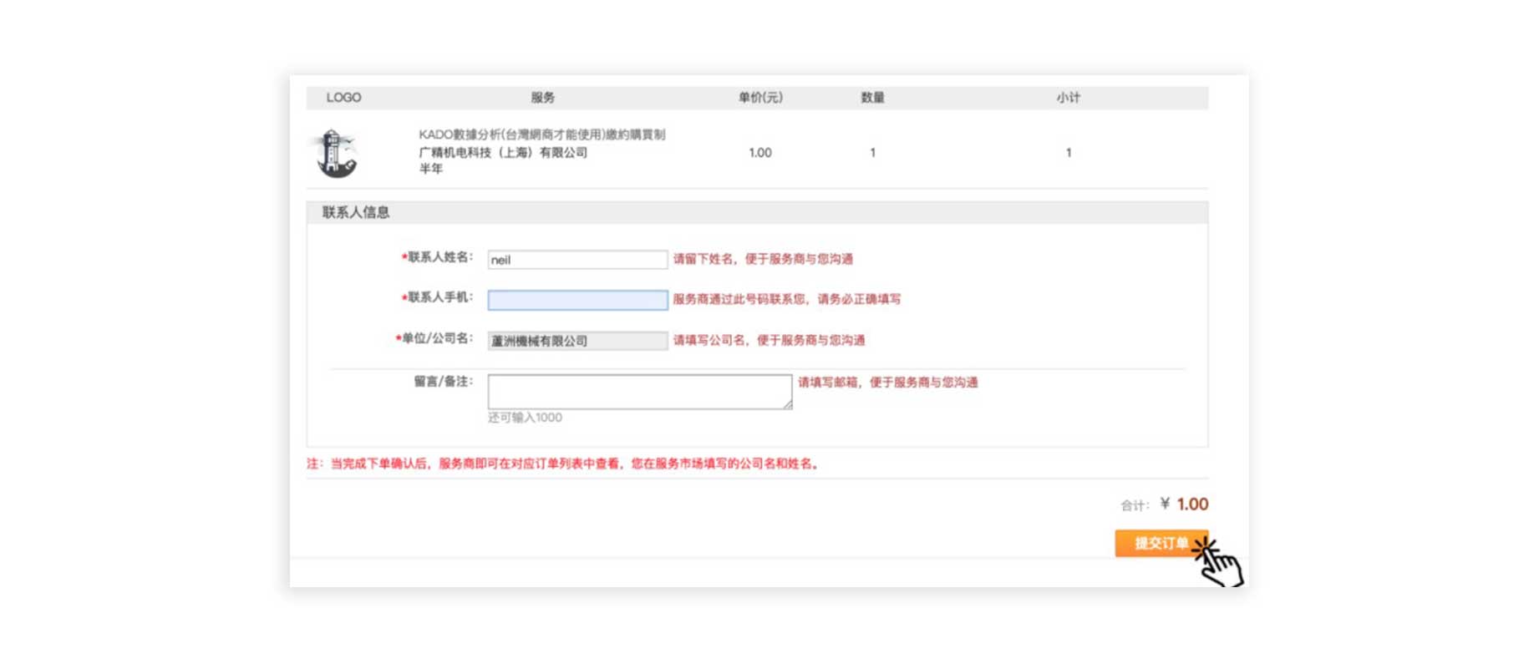Click the 数量 column header
The height and width of the screenshot is (664, 1539).
(872, 98)
